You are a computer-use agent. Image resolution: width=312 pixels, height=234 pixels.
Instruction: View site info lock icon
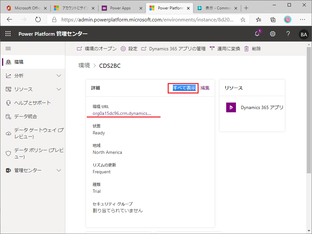(54, 20)
